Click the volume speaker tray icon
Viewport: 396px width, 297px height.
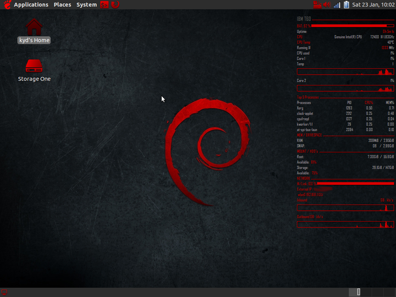click(x=327, y=4)
